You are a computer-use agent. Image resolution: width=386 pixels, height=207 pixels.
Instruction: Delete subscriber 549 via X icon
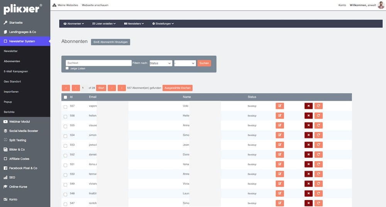(308, 183)
